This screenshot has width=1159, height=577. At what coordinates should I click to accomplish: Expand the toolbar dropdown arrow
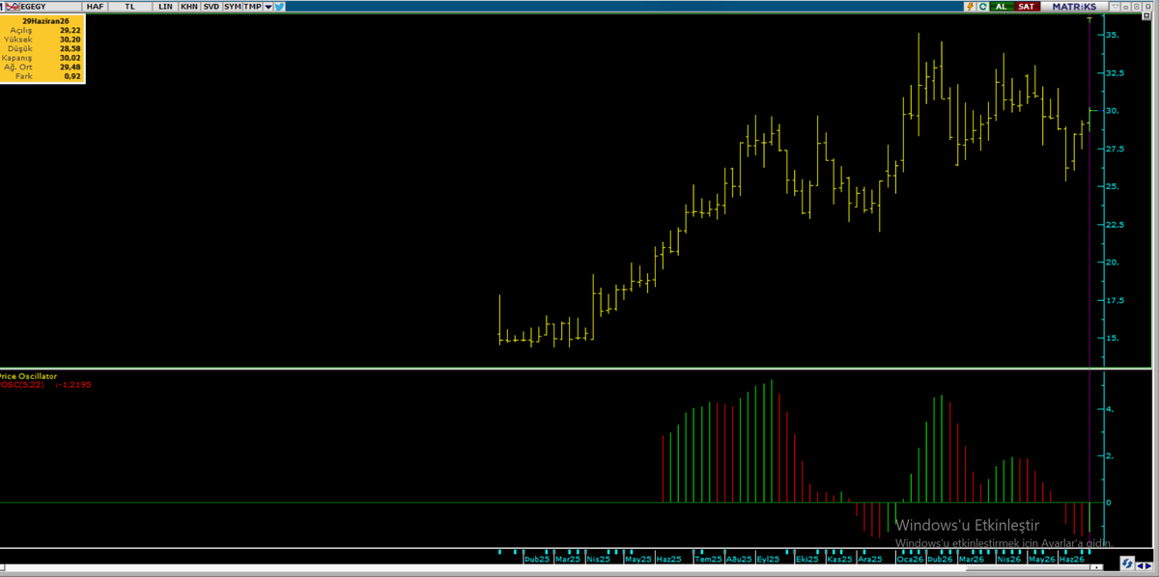[268, 6]
